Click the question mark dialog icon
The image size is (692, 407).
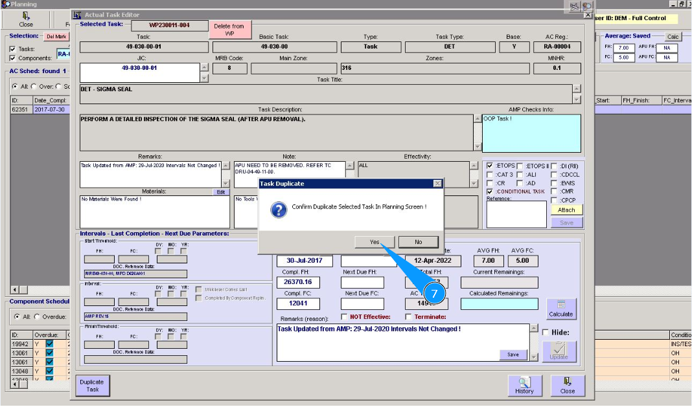(x=279, y=210)
